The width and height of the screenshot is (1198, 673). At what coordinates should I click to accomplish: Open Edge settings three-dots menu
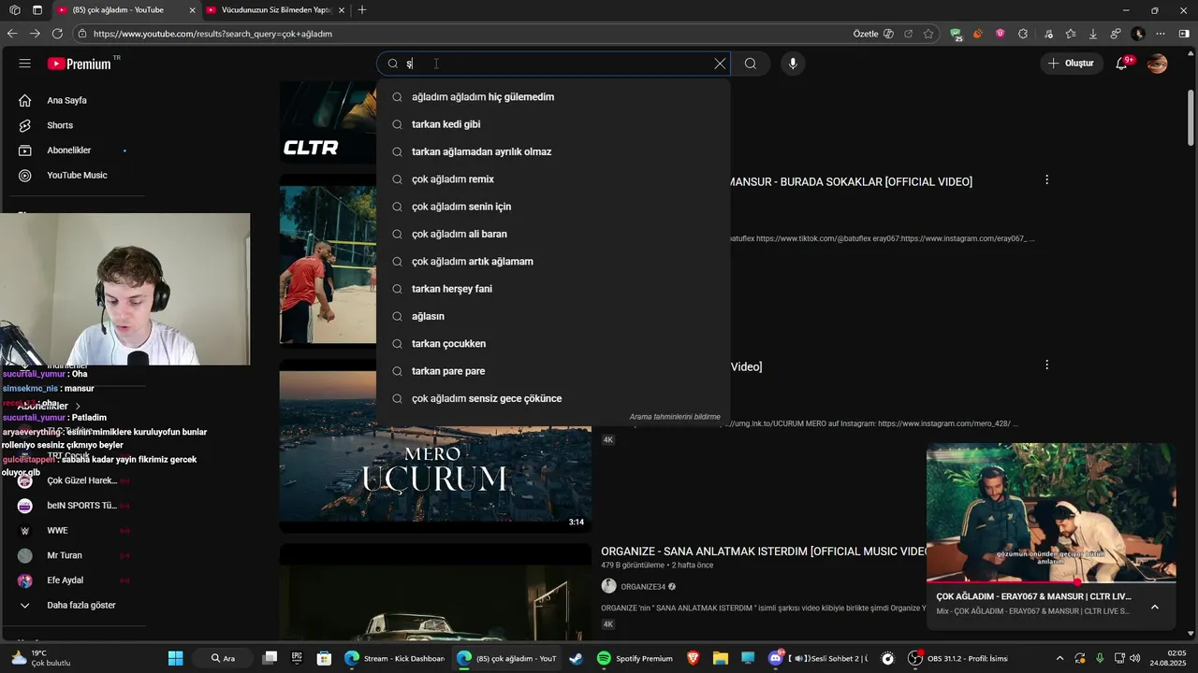(1161, 34)
